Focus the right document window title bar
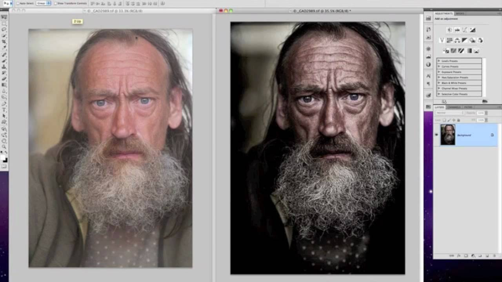The height and width of the screenshot is (282, 502). pyautogui.click(x=320, y=11)
